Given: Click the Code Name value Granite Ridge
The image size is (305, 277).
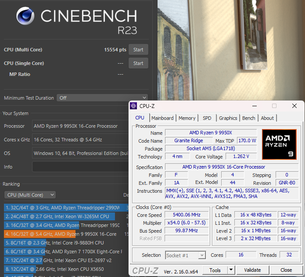Looking at the screenshot, I should tap(189, 140).
